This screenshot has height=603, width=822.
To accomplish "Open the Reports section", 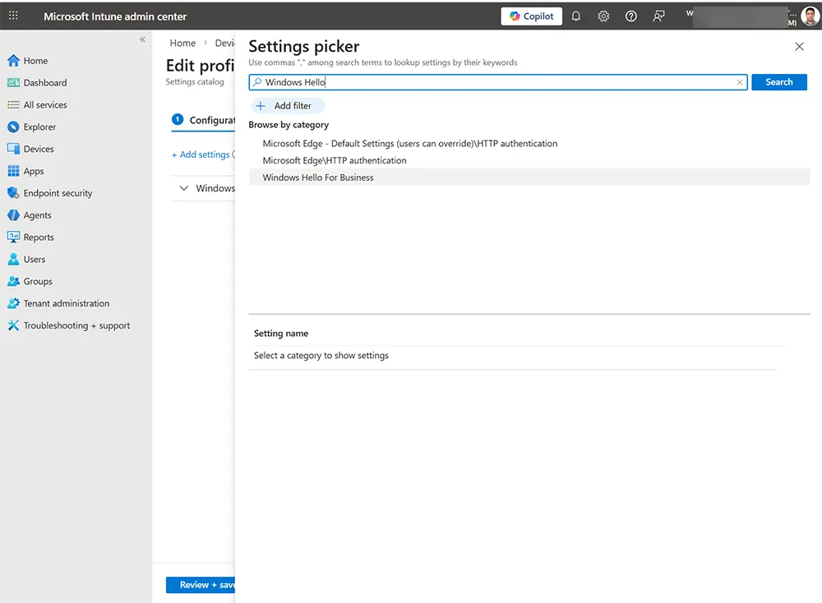I will pyautogui.click(x=38, y=237).
